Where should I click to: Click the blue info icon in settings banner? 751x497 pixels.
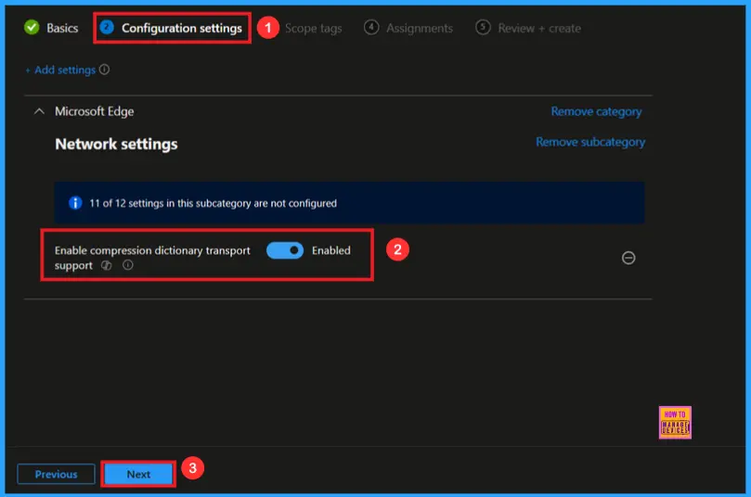pos(75,203)
